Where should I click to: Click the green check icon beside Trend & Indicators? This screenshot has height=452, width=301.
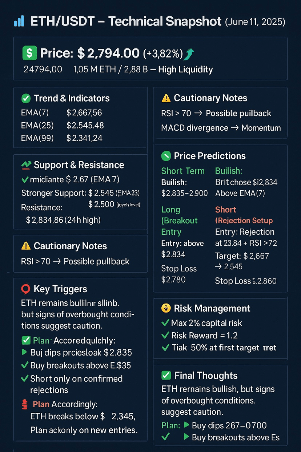click(26, 98)
